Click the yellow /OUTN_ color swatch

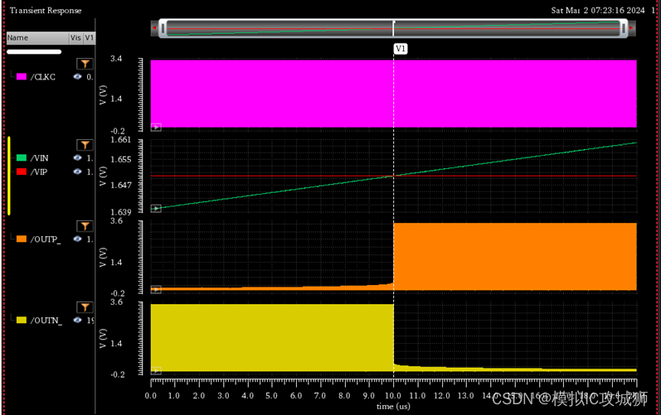pos(22,321)
